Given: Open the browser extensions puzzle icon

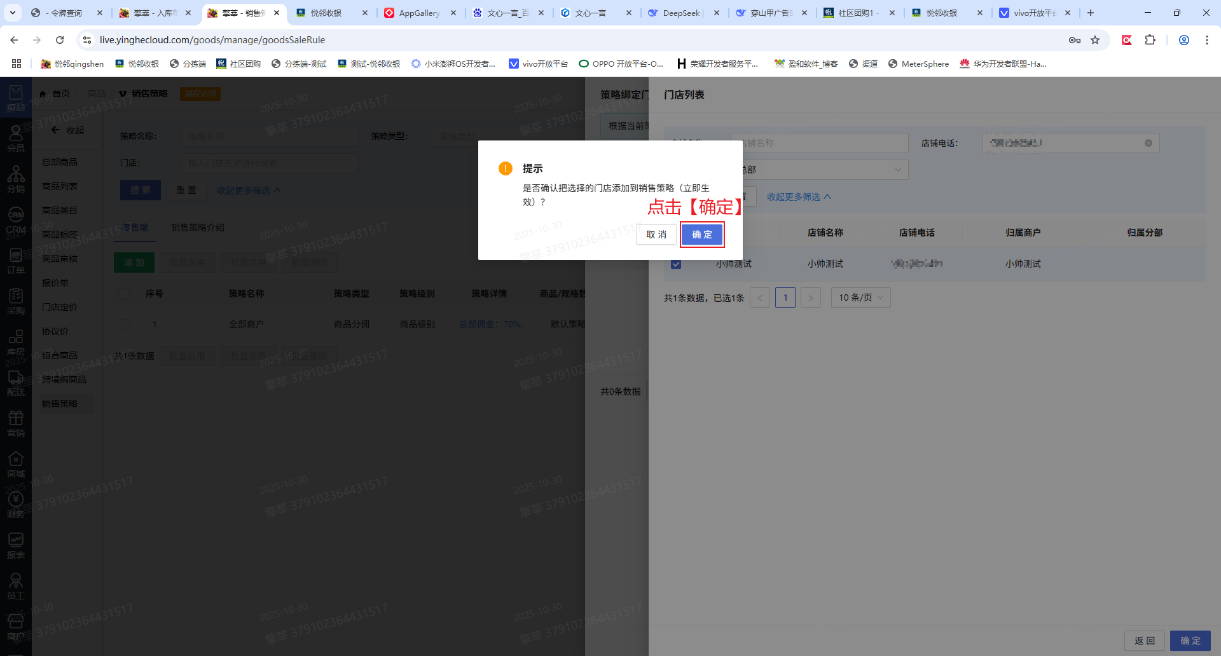Looking at the screenshot, I should [x=1150, y=40].
